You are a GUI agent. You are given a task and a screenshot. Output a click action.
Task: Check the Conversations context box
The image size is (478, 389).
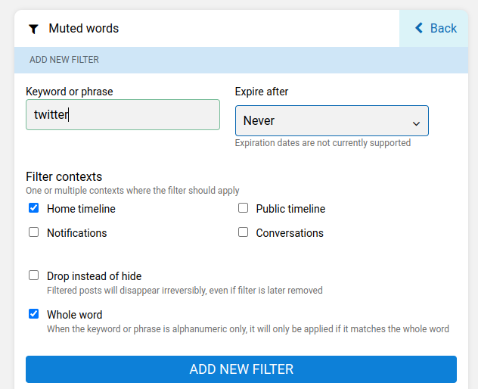244,232
